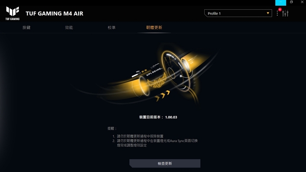
Task: Open the 效能 performance tab
Action: [69, 27]
